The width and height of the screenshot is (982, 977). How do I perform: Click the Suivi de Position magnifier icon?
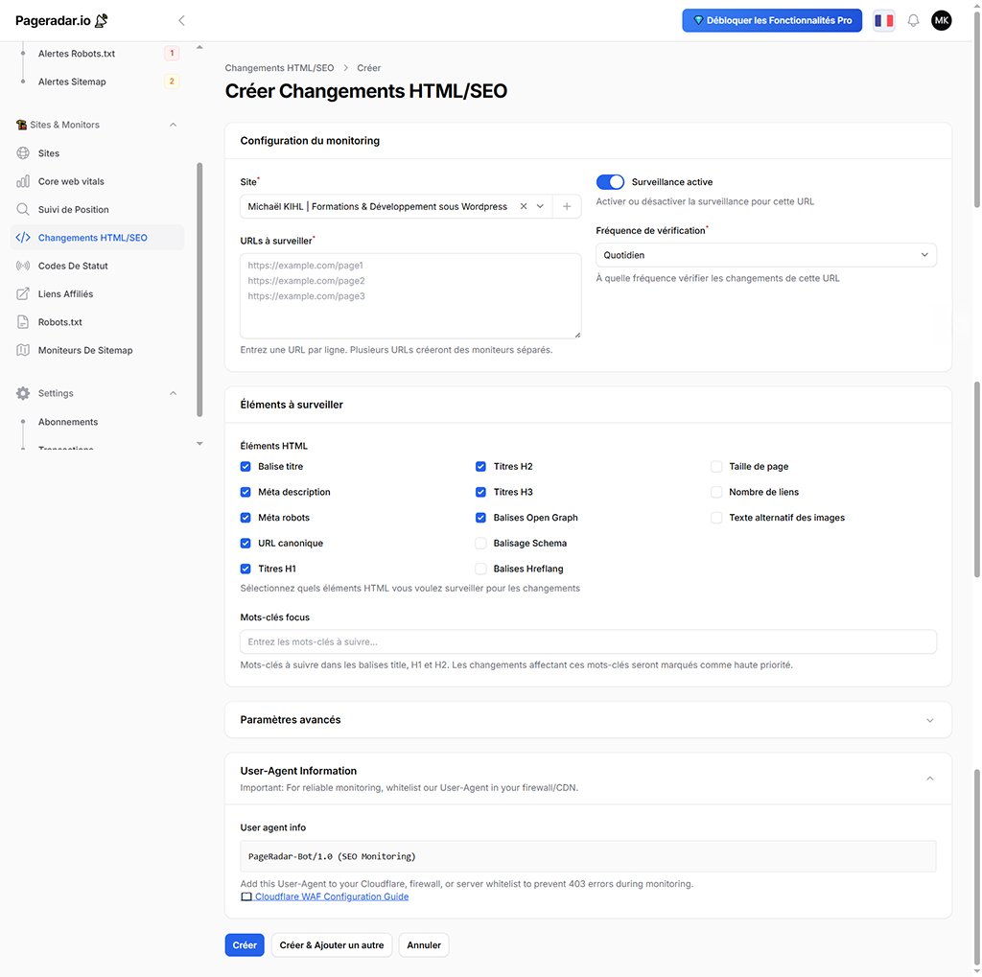tap(23, 209)
